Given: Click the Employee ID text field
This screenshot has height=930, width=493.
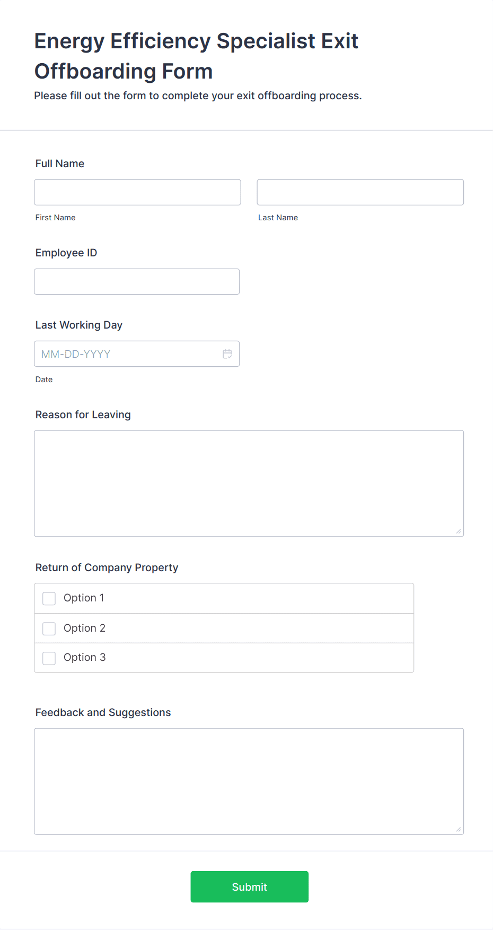Looking at the screenshot, I should point(137,281).
